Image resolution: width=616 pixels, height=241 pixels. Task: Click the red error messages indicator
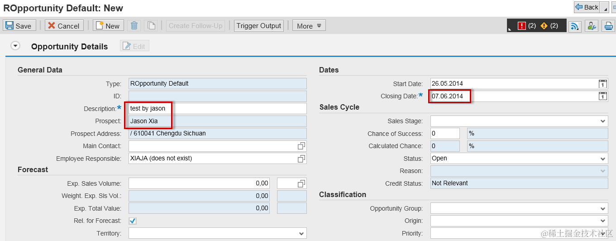pos(522,26)
